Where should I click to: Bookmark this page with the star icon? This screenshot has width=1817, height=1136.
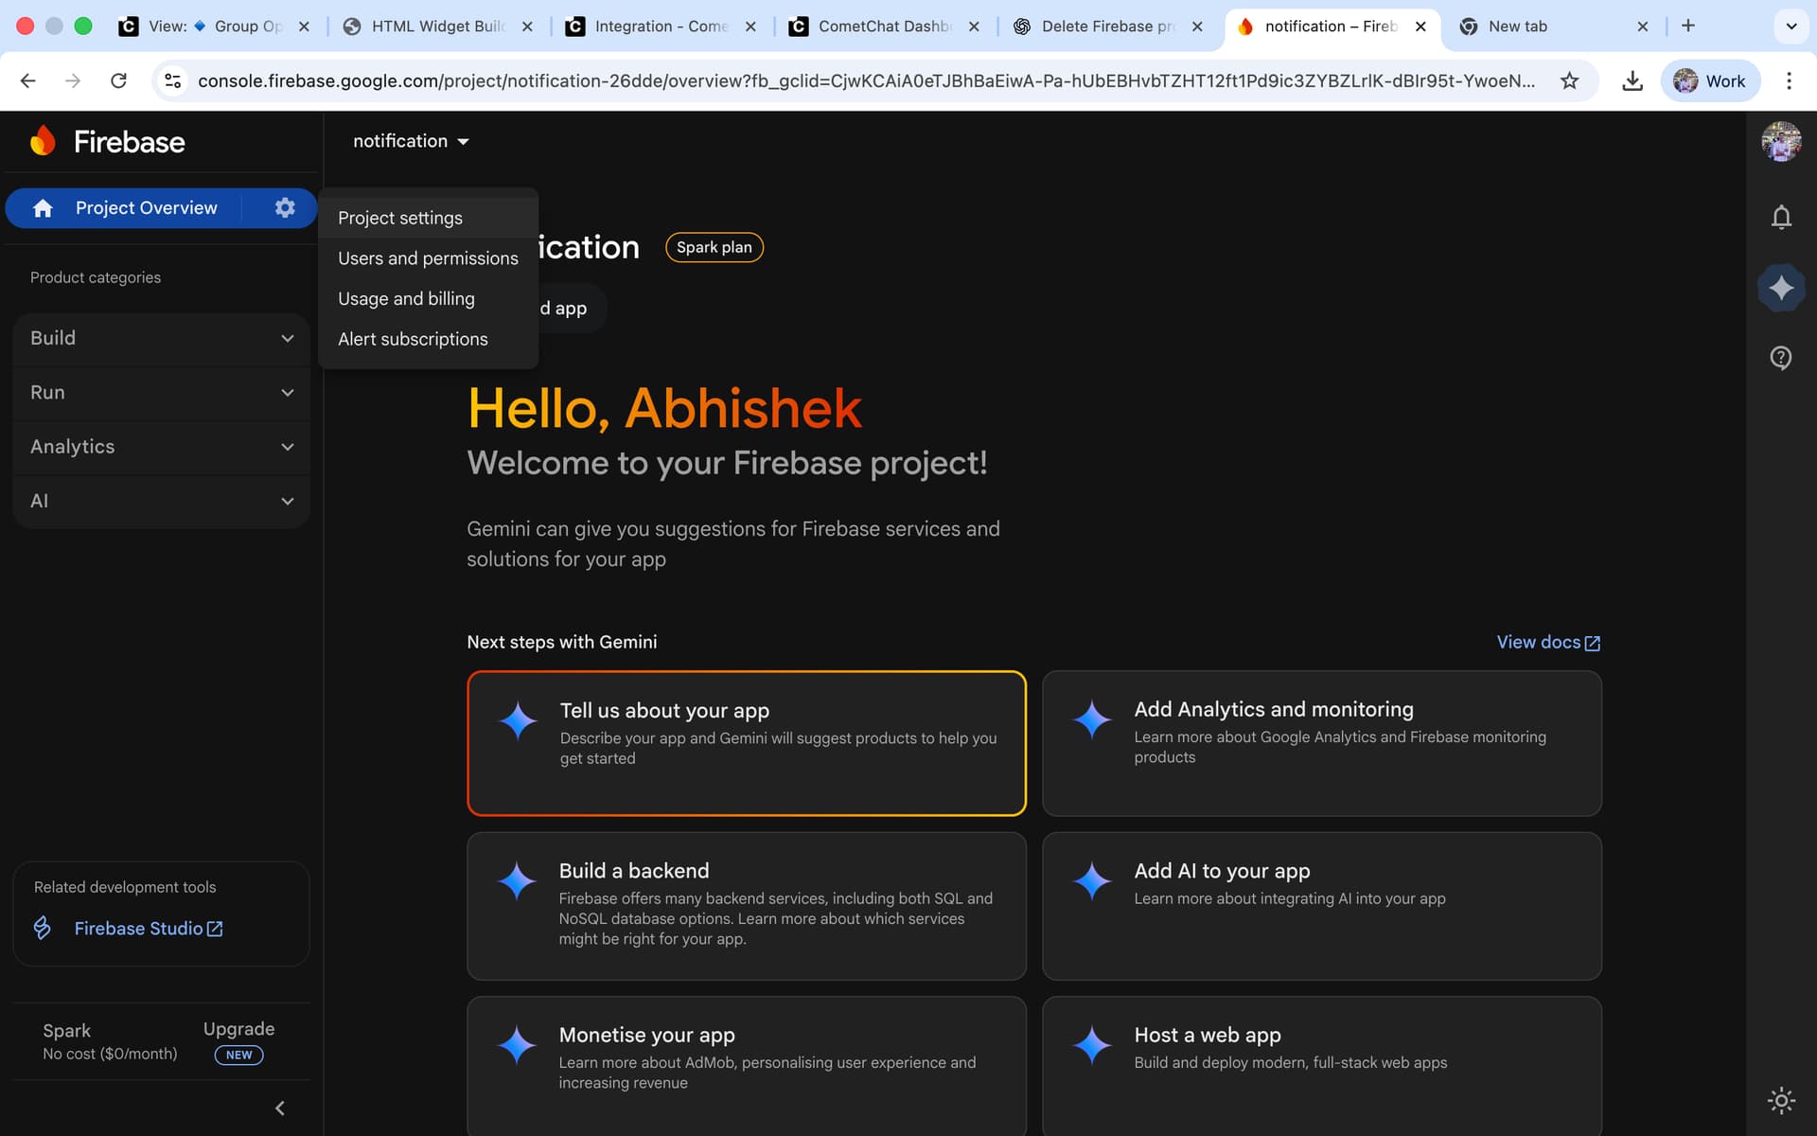point(1569,81)
